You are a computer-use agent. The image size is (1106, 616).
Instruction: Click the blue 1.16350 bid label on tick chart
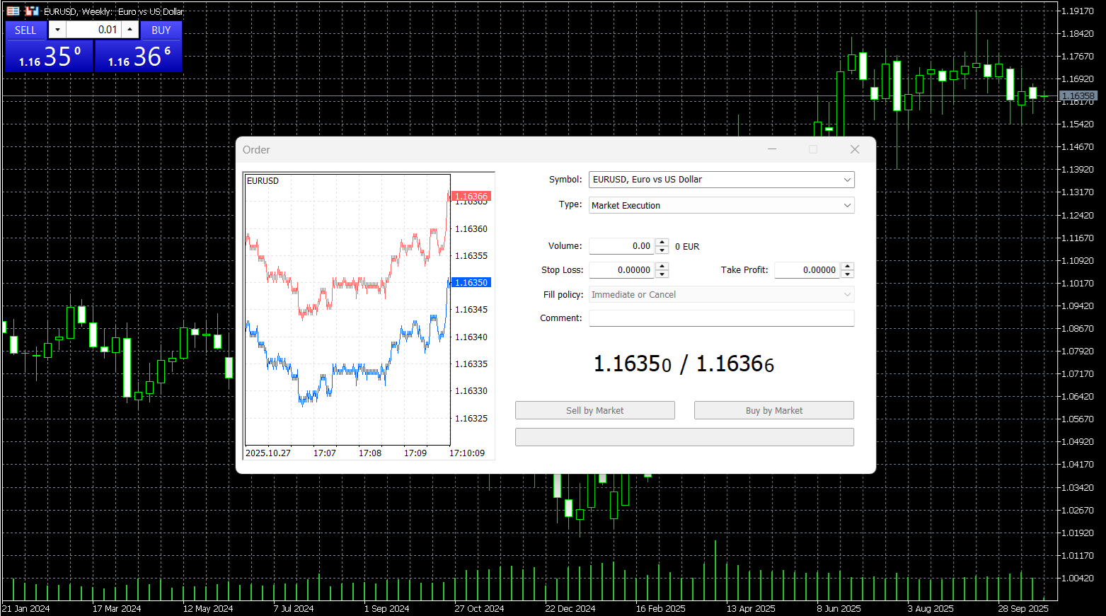(x=471, y=282)
